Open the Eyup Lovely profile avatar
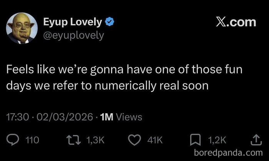 [x=22, y=28]
